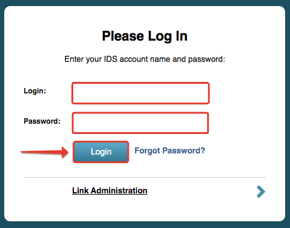Click the right end of the Password text box

pyautogui.click(x=204, y=123)
